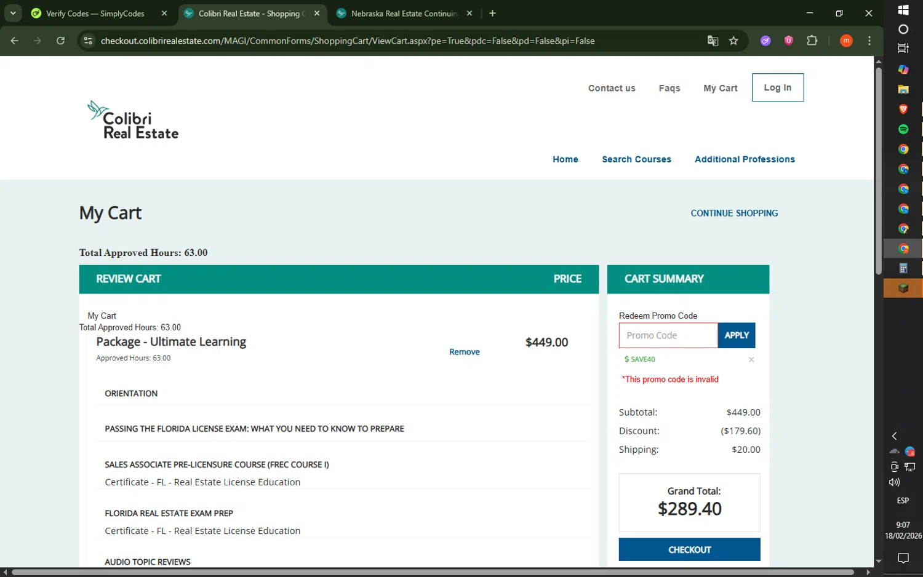The width and height of the screenshot is (923, 577).
Task: Open the Faqs page
Action: click(669, 88)
